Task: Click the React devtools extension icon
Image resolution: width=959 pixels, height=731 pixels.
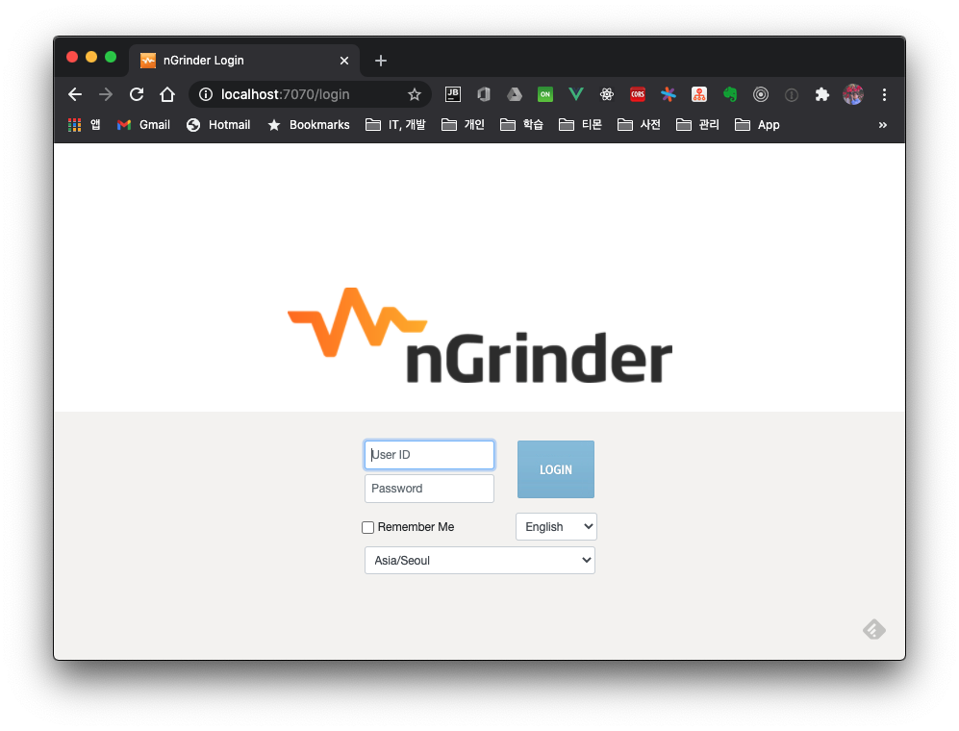Action: click(x=607, y=94)
